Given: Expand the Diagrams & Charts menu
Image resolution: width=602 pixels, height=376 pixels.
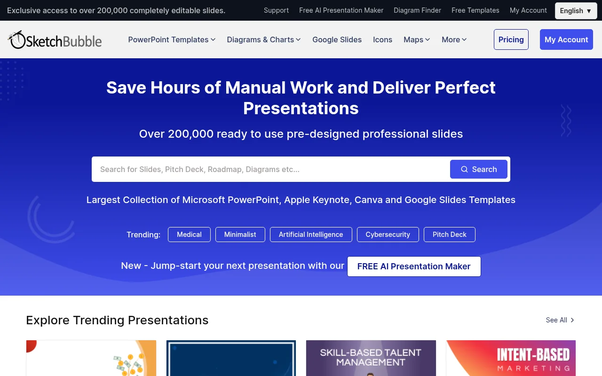Looking at the screenshot, I should (264, 39).
